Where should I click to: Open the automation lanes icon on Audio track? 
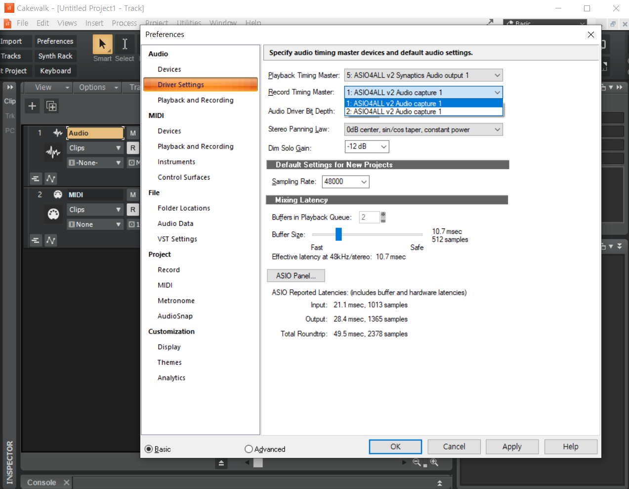[x=51, y=179]
